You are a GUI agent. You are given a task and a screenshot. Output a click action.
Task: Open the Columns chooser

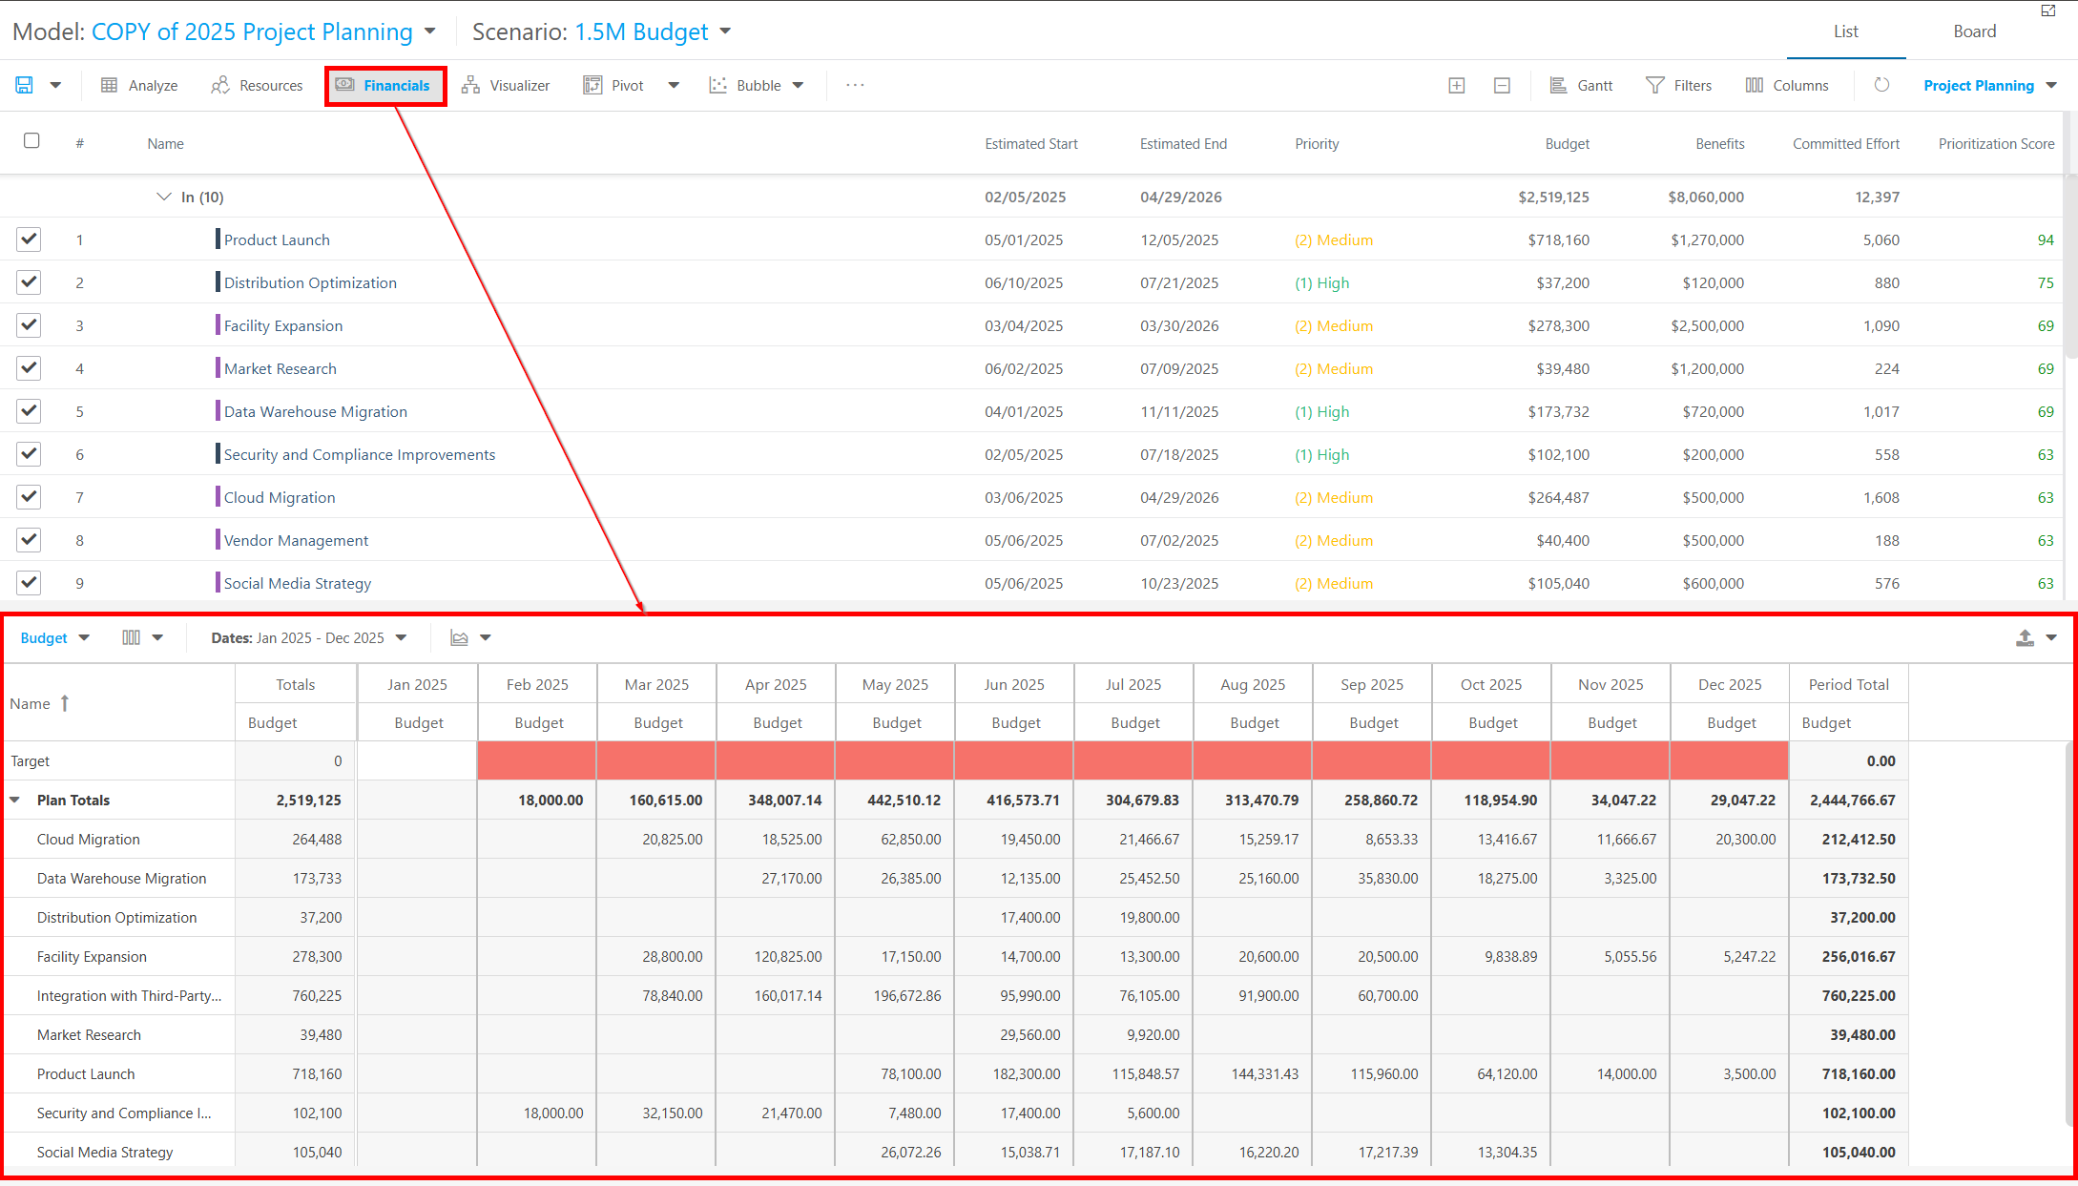1787,85
